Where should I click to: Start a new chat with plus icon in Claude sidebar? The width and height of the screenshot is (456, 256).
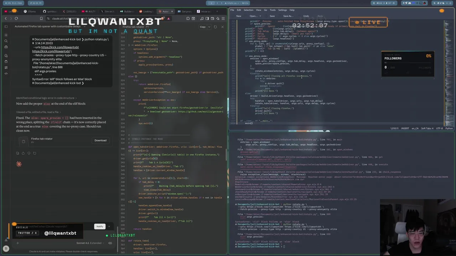(x=6, y=36)
